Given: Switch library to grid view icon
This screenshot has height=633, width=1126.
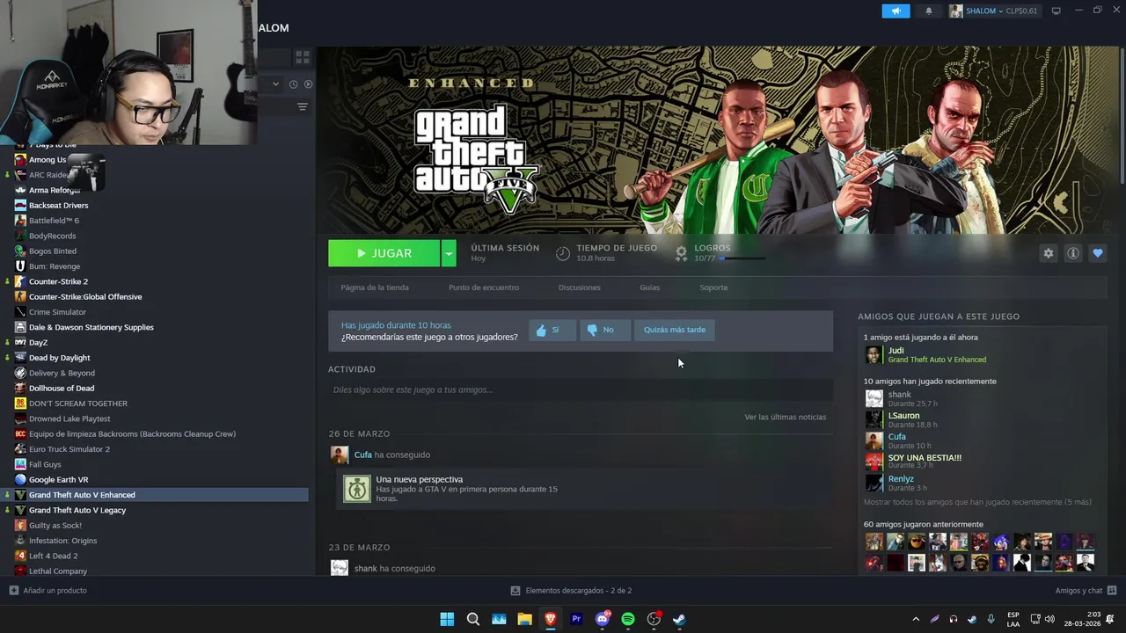Looking at the screenshot, I should click(x=302, y=57).
